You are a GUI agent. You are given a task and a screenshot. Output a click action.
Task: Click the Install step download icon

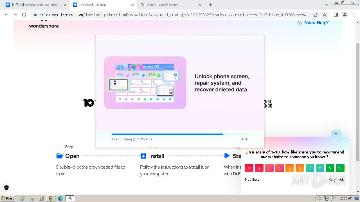click(x=143, y=156)
